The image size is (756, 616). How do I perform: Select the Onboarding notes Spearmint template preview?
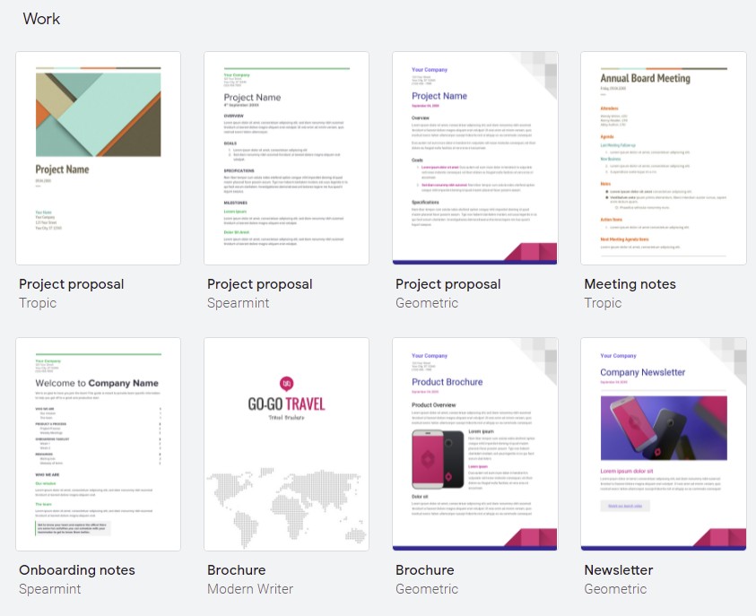[98, 444]
